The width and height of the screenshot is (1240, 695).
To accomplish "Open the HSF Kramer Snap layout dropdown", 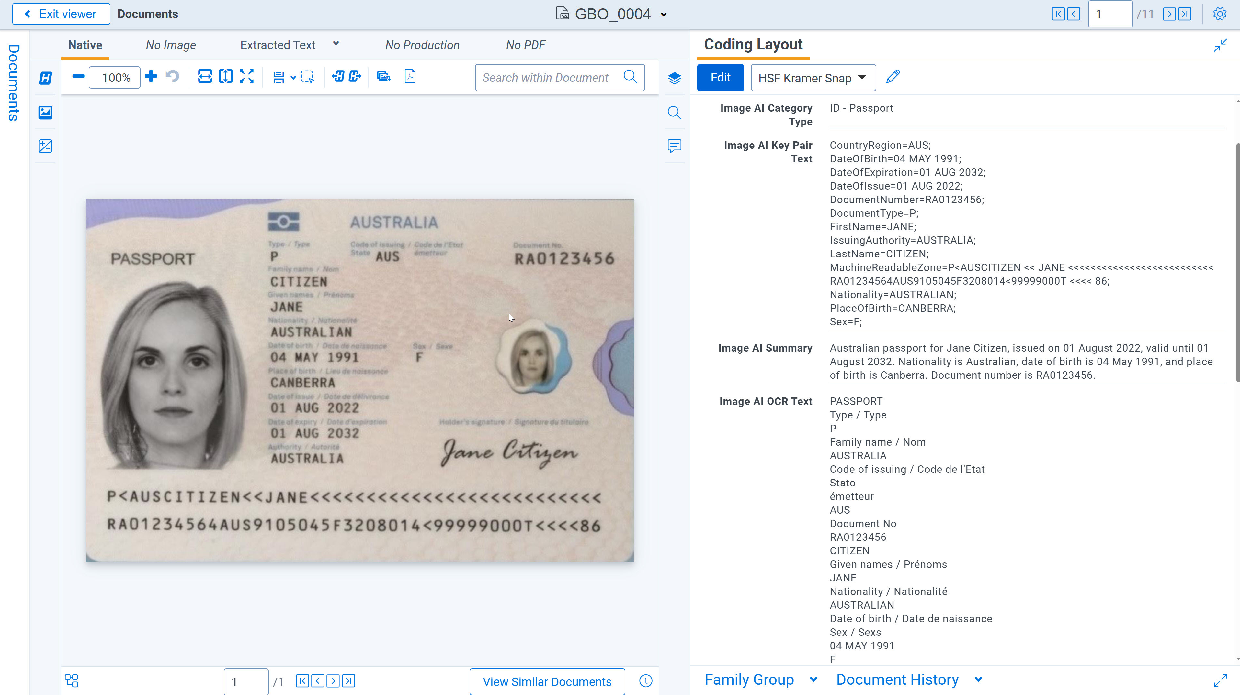I will pyautogui.click(x=813, y=78).
